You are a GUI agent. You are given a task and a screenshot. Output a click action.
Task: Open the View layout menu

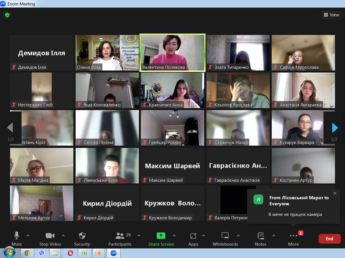point(331,15)
